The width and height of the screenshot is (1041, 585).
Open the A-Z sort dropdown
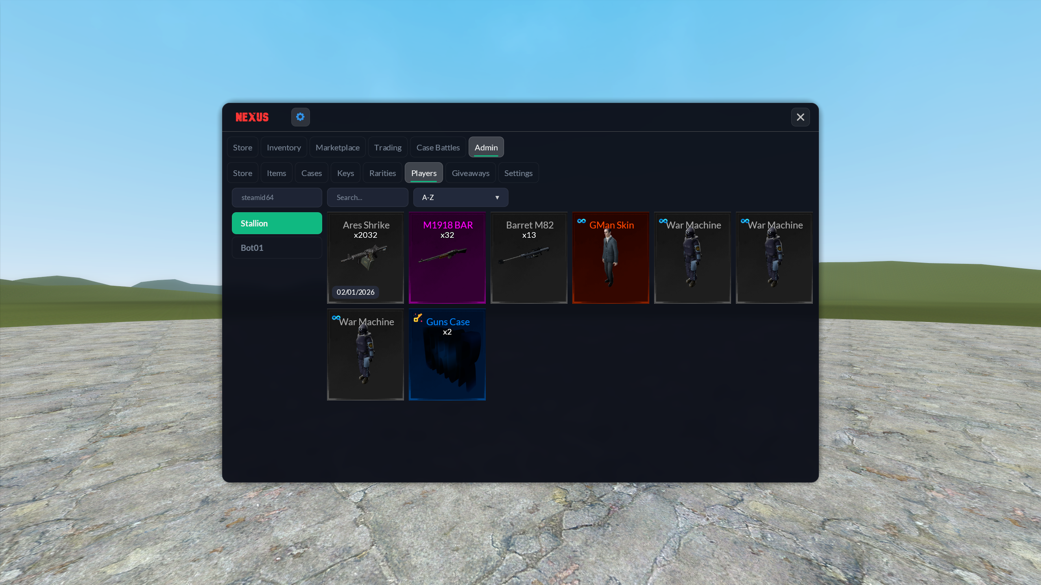click(x=460, y=198)
